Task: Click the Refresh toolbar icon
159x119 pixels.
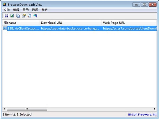Action: 12,16
